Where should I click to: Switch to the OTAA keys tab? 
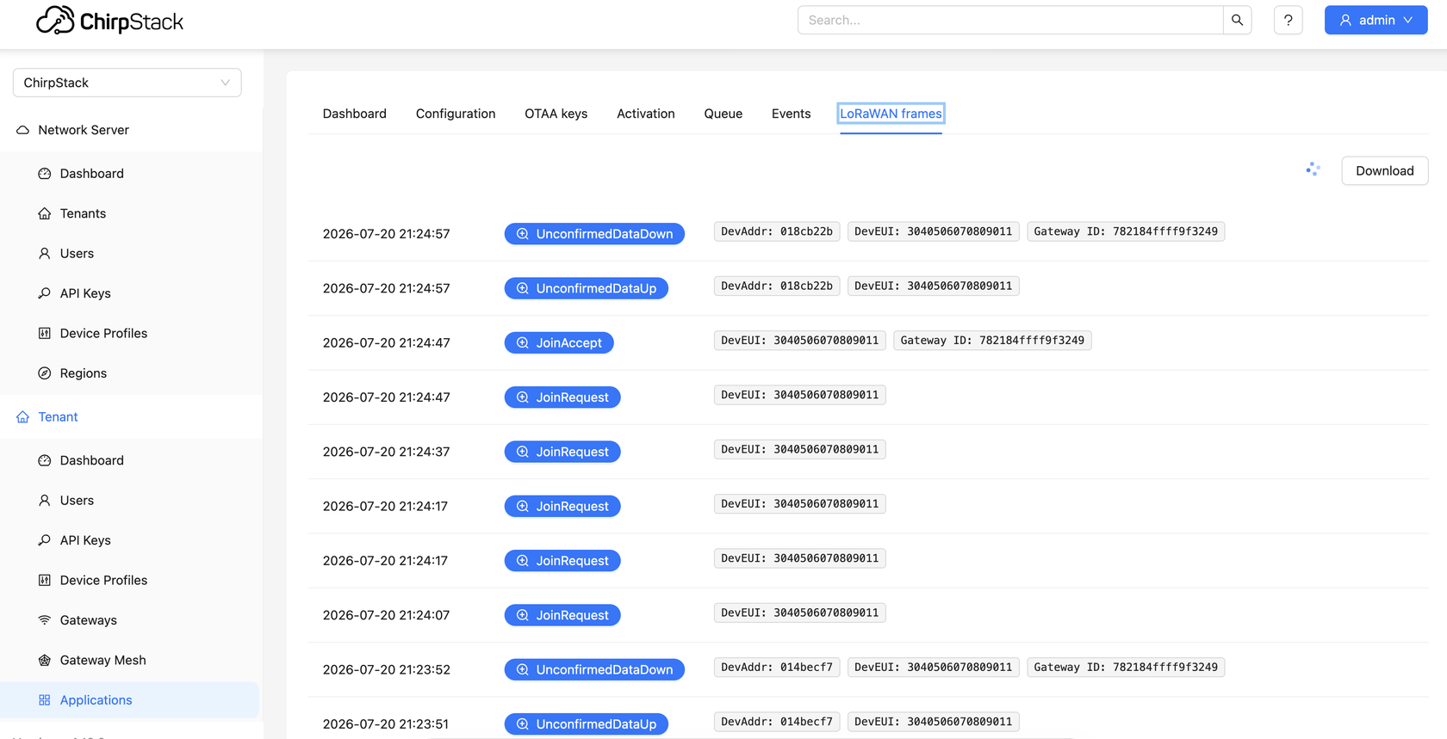[x=556, y=114]
